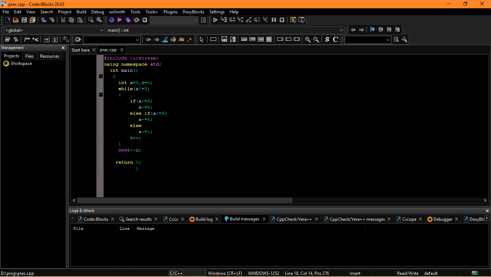
Task: Click the Build gear icon
Action: [x=111, y=20]
